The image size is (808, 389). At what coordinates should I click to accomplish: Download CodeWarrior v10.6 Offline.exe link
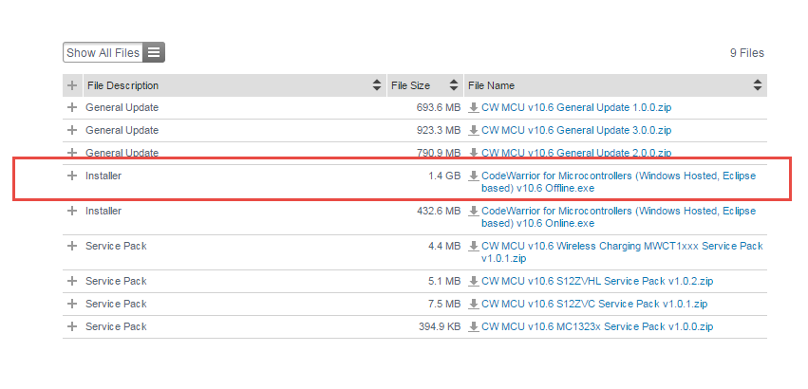click(x=618, y=182)
